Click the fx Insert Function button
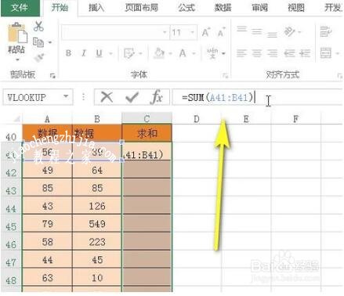Image resolution: width=344 pixels, height=296 pixels. 157,97
